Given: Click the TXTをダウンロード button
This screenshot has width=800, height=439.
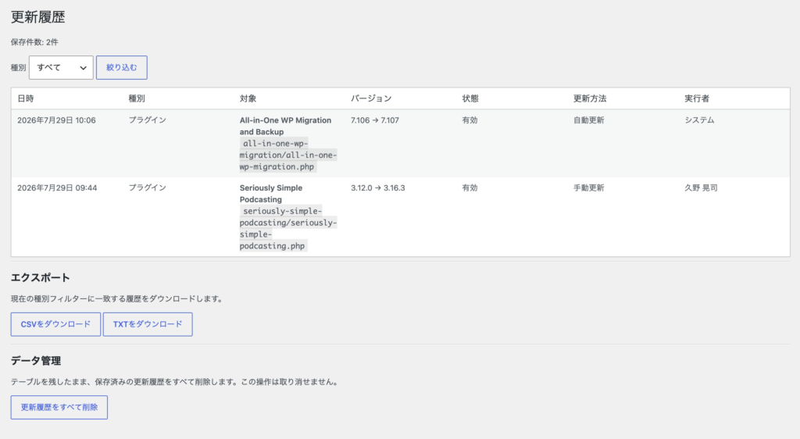Looking at the screenshot, I should coord(148,324).
